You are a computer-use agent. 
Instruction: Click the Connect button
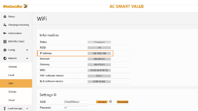pos(102,102)
